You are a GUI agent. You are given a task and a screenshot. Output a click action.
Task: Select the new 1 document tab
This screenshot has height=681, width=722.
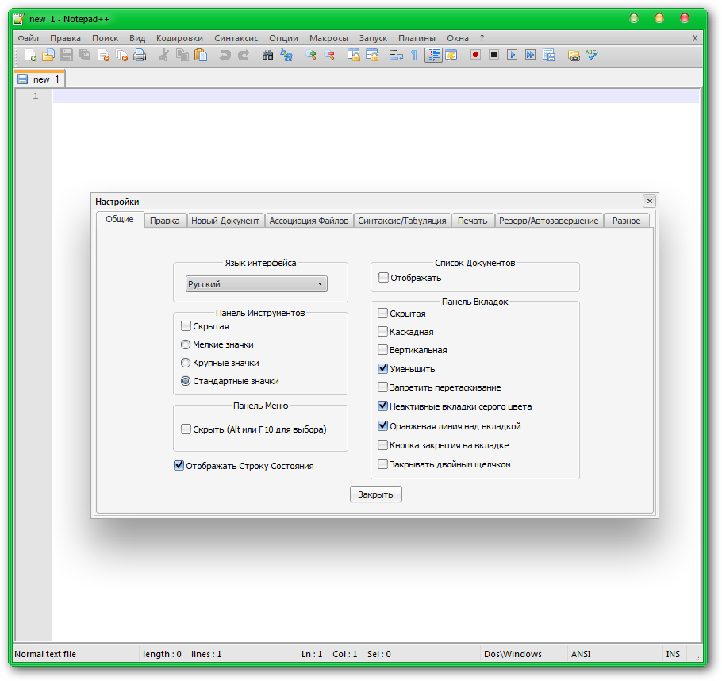[x=40, y=79]
